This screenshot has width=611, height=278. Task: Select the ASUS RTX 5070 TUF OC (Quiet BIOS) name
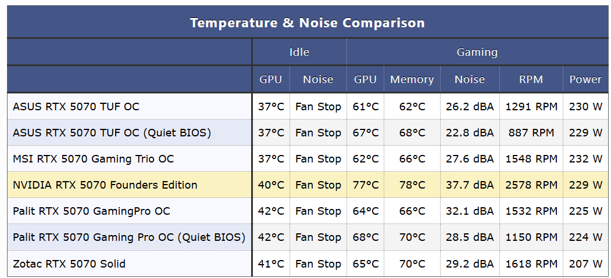click(x=112, y=133)
